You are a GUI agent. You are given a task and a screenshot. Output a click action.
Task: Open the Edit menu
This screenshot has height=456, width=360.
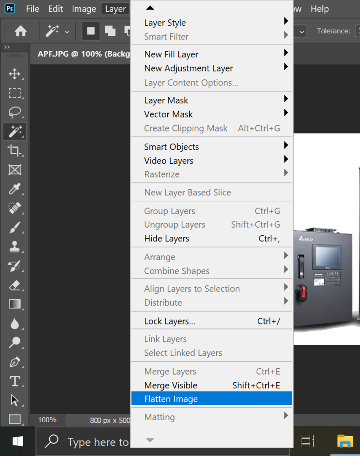click(56, 9)
